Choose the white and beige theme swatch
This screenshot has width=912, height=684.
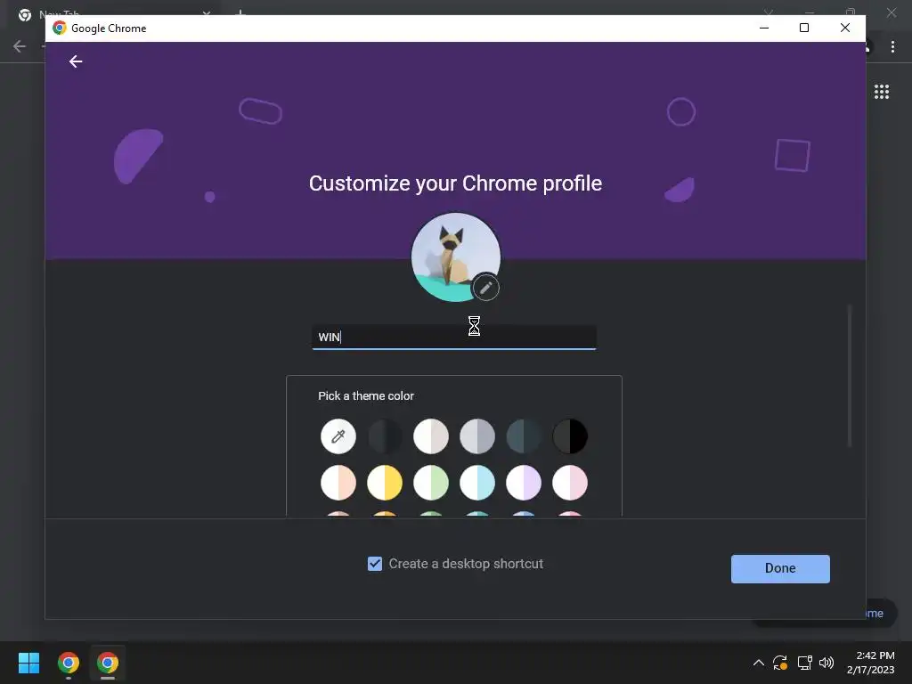(431, 436)
